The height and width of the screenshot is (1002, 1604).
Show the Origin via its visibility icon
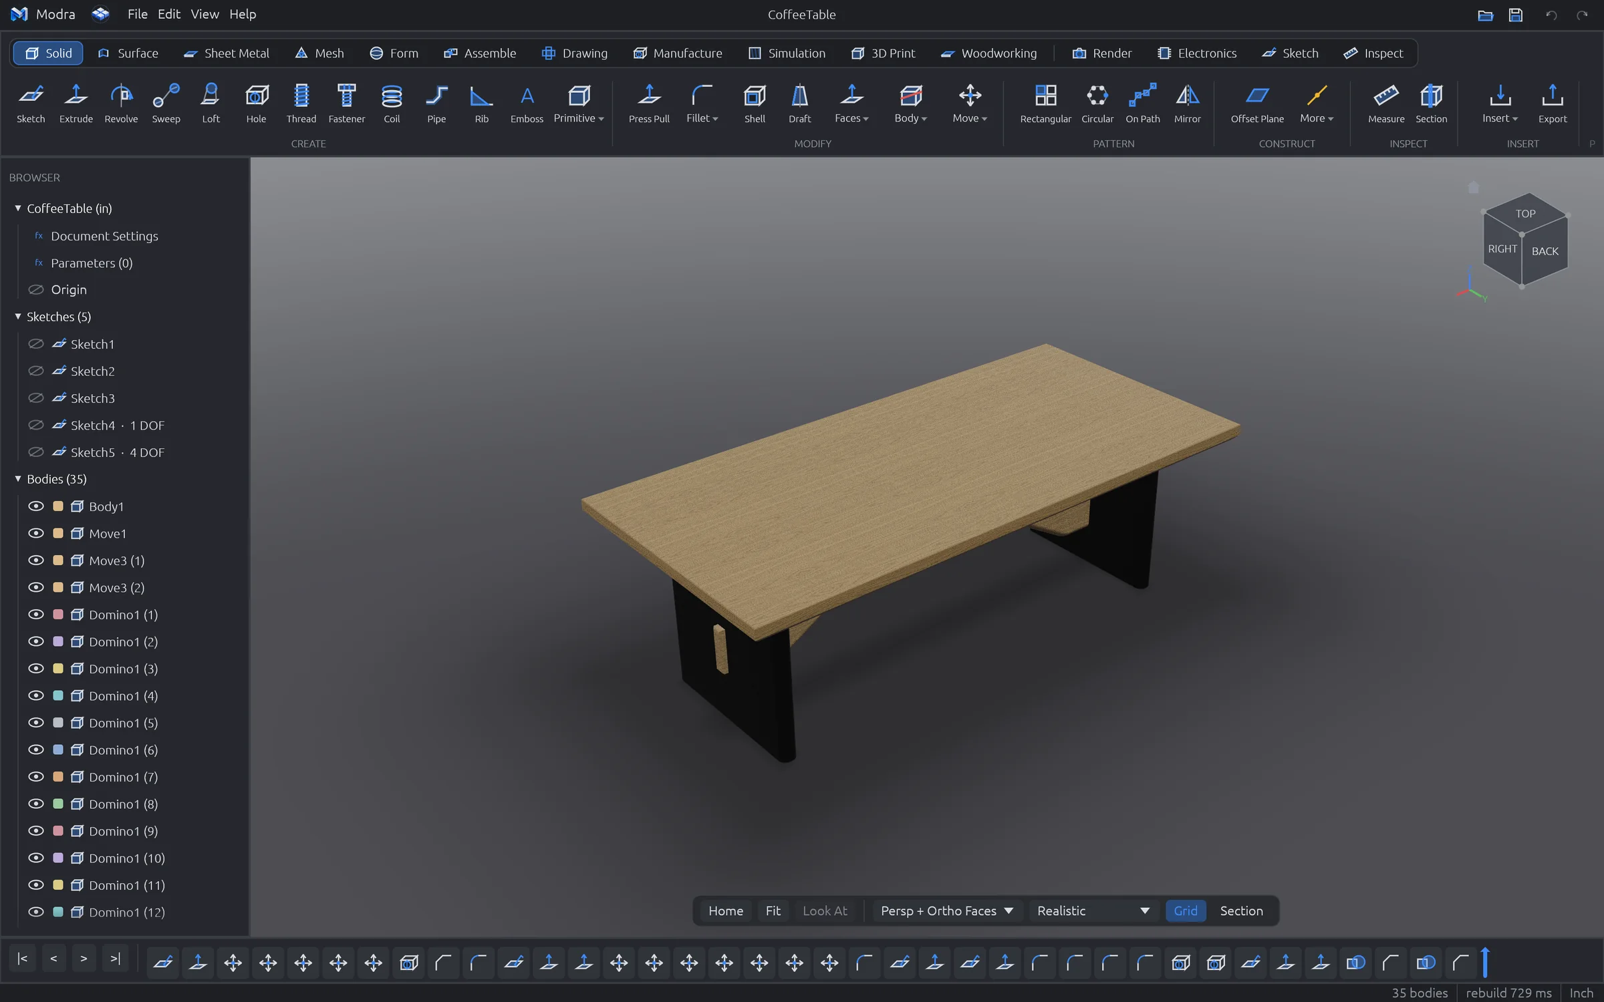(36, 289)
